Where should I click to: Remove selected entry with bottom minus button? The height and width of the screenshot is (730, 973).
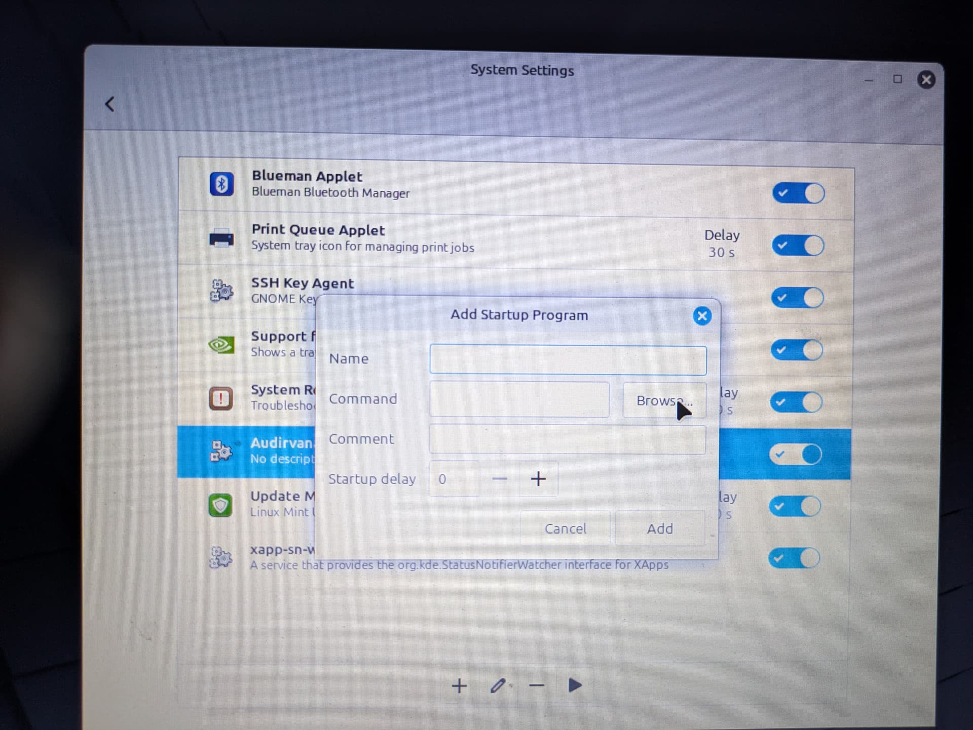point(537,685)
